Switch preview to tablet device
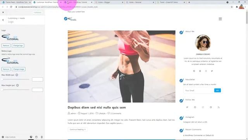The height and width of the screenshot is (140, 248). (x=36, y=137)
